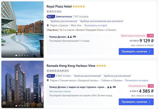Click the two-guests icon in Royal Plaza room

(x=70, y=37)
